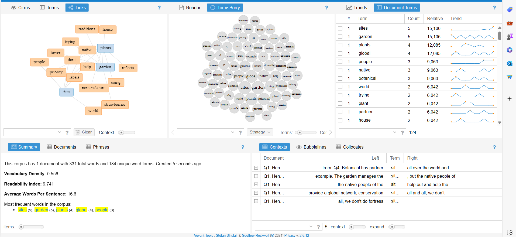Expand context row 'example. The garden manages the'
Viewport: 516px width, 237px height.
(x=256, y=176)
